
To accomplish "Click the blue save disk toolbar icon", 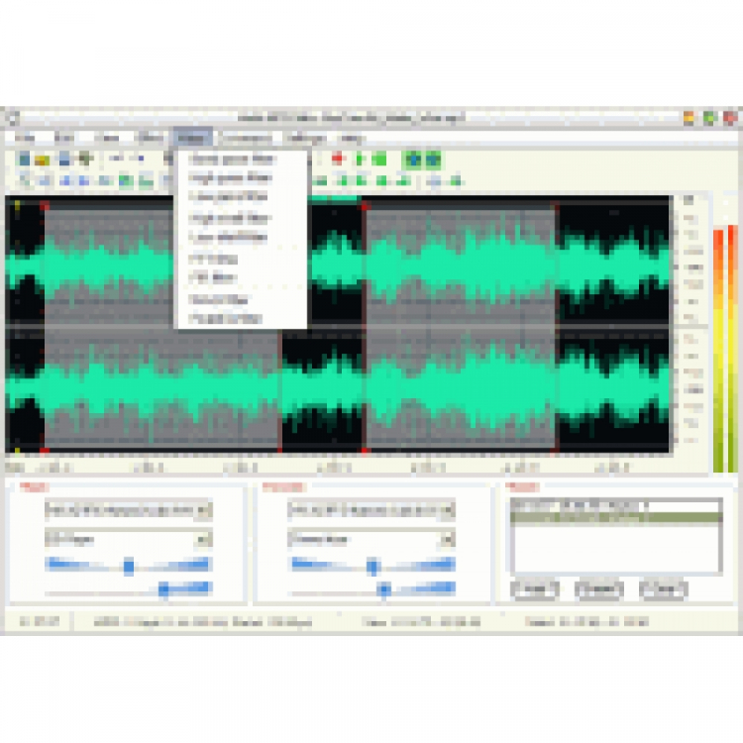I will coord(64,159).
